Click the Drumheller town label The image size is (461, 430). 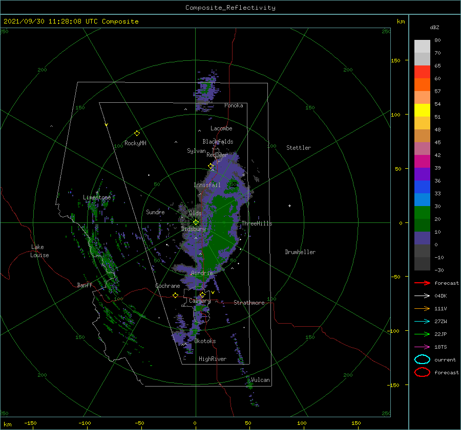coord(300,252)
